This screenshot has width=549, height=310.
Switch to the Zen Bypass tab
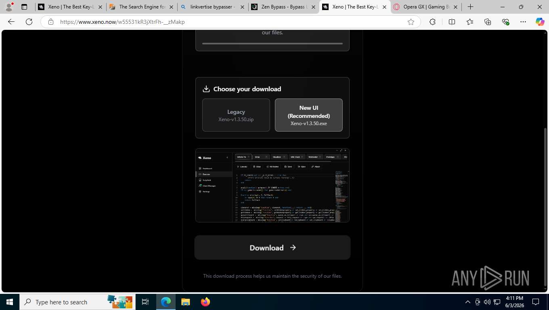(283, 7)
